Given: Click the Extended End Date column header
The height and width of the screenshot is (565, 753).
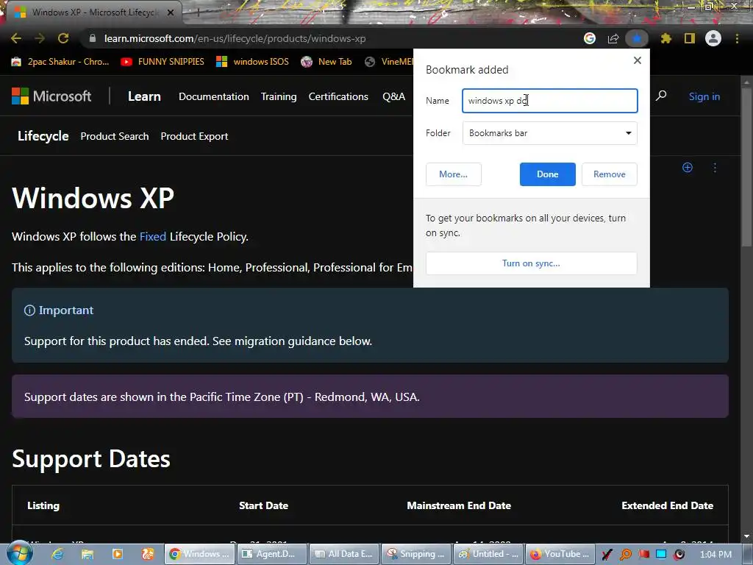Looking at the screenshot, I should [x=667, y=505].
